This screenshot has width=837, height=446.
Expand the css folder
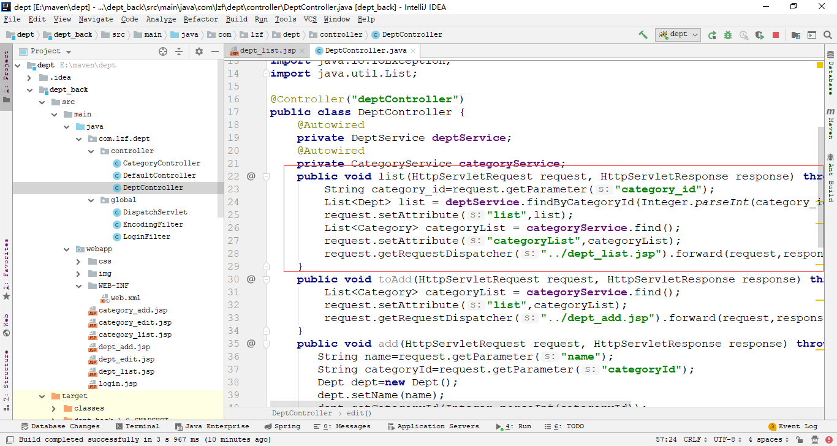pos(78,261)
